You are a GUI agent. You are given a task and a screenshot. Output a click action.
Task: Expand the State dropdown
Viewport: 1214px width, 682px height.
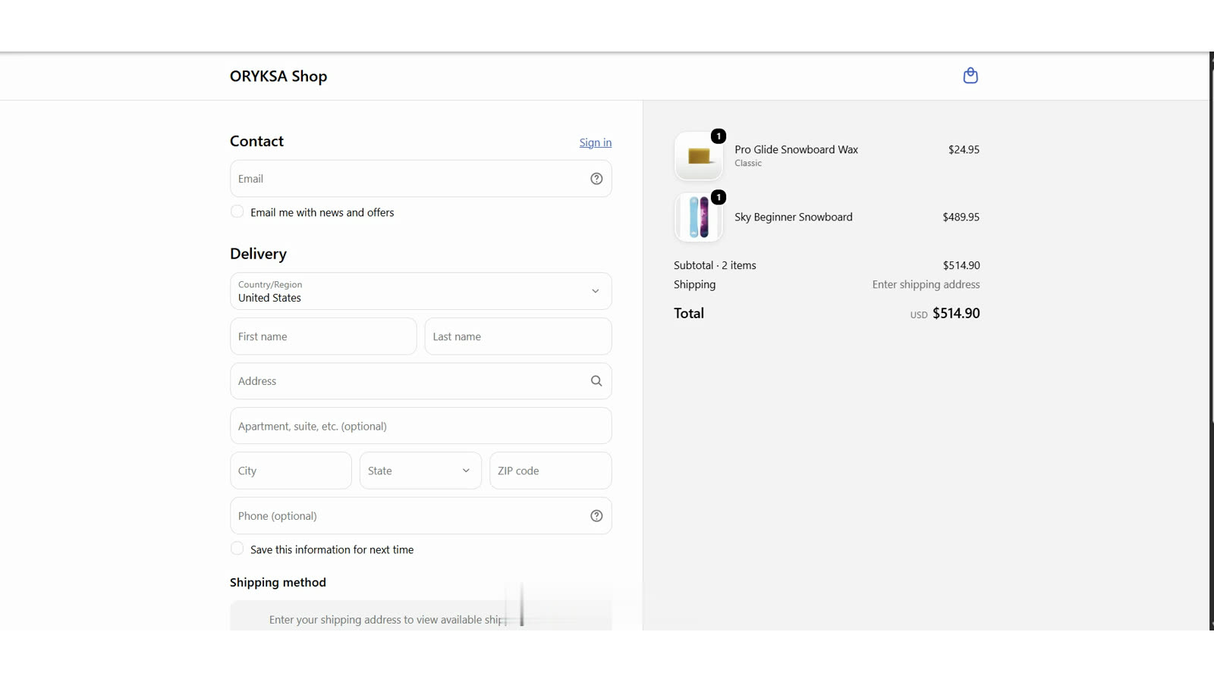pyautogui.click(x=420, y=471)
